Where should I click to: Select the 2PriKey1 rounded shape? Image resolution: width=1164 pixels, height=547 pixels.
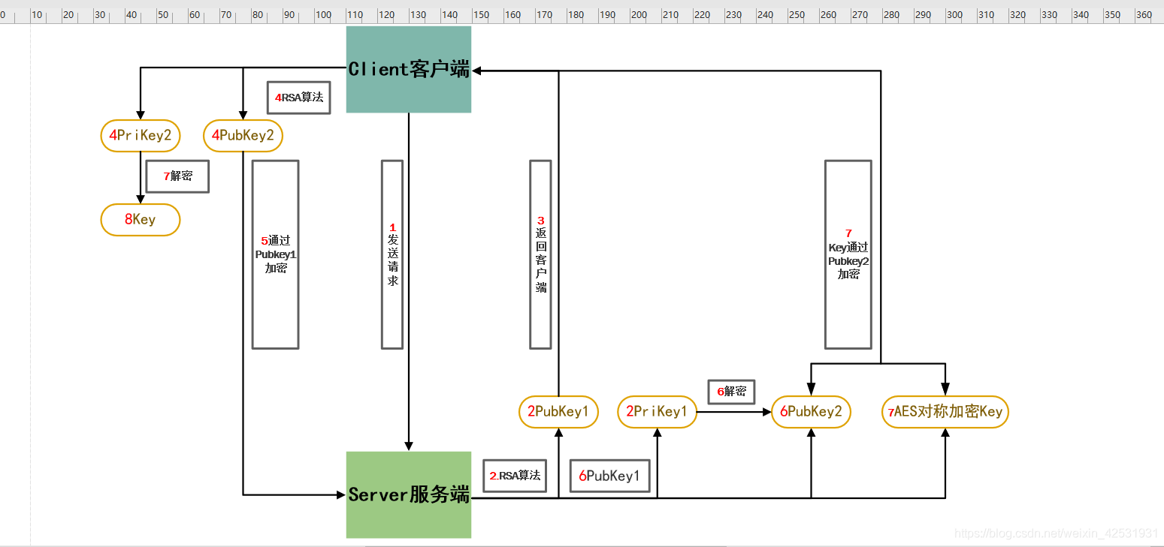point(658,412)
